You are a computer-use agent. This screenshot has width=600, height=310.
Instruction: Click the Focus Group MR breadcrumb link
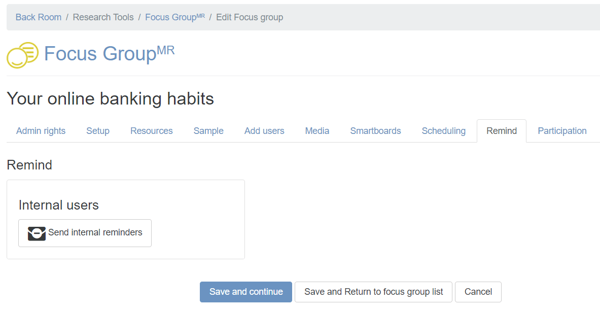175,17
